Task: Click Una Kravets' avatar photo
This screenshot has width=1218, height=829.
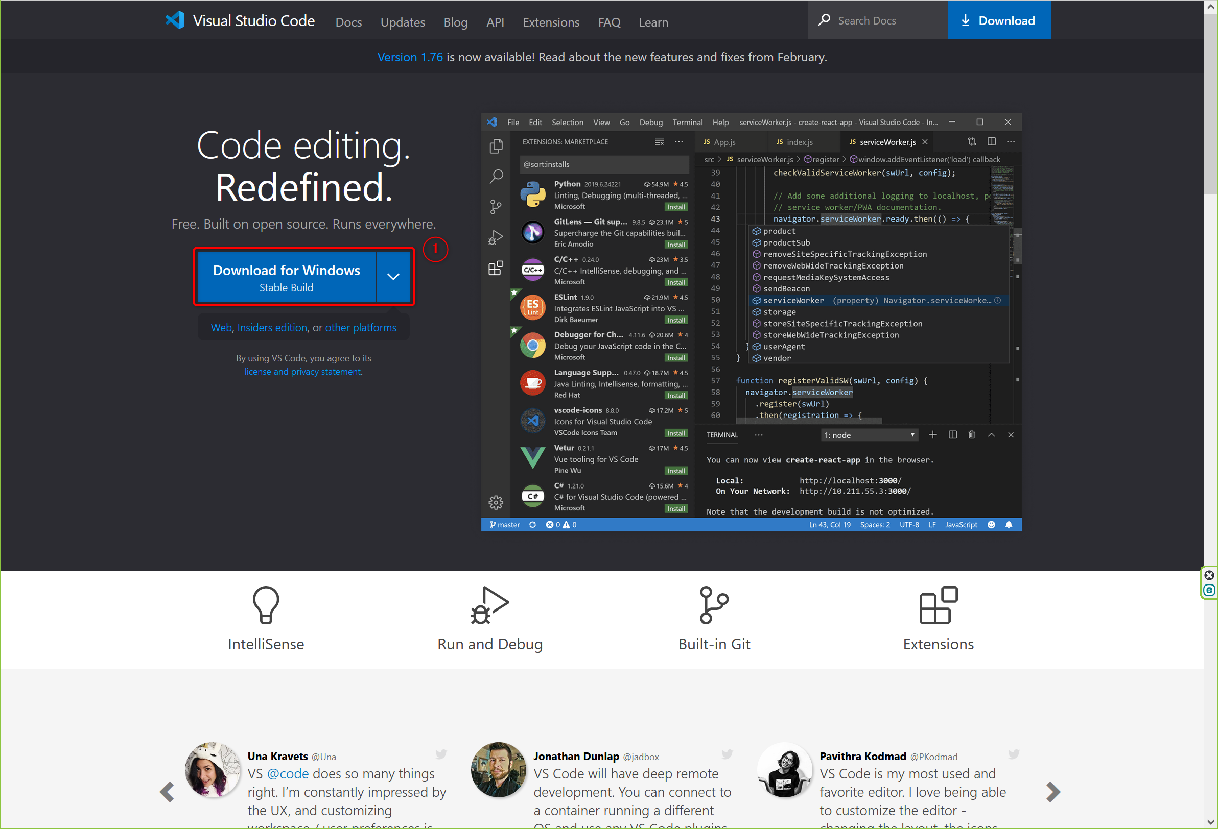Action: click(212, 770)
